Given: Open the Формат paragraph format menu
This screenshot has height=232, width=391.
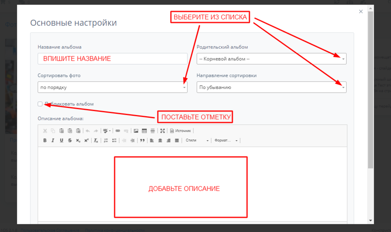Looking at the screenshot, I should (226, 140).
